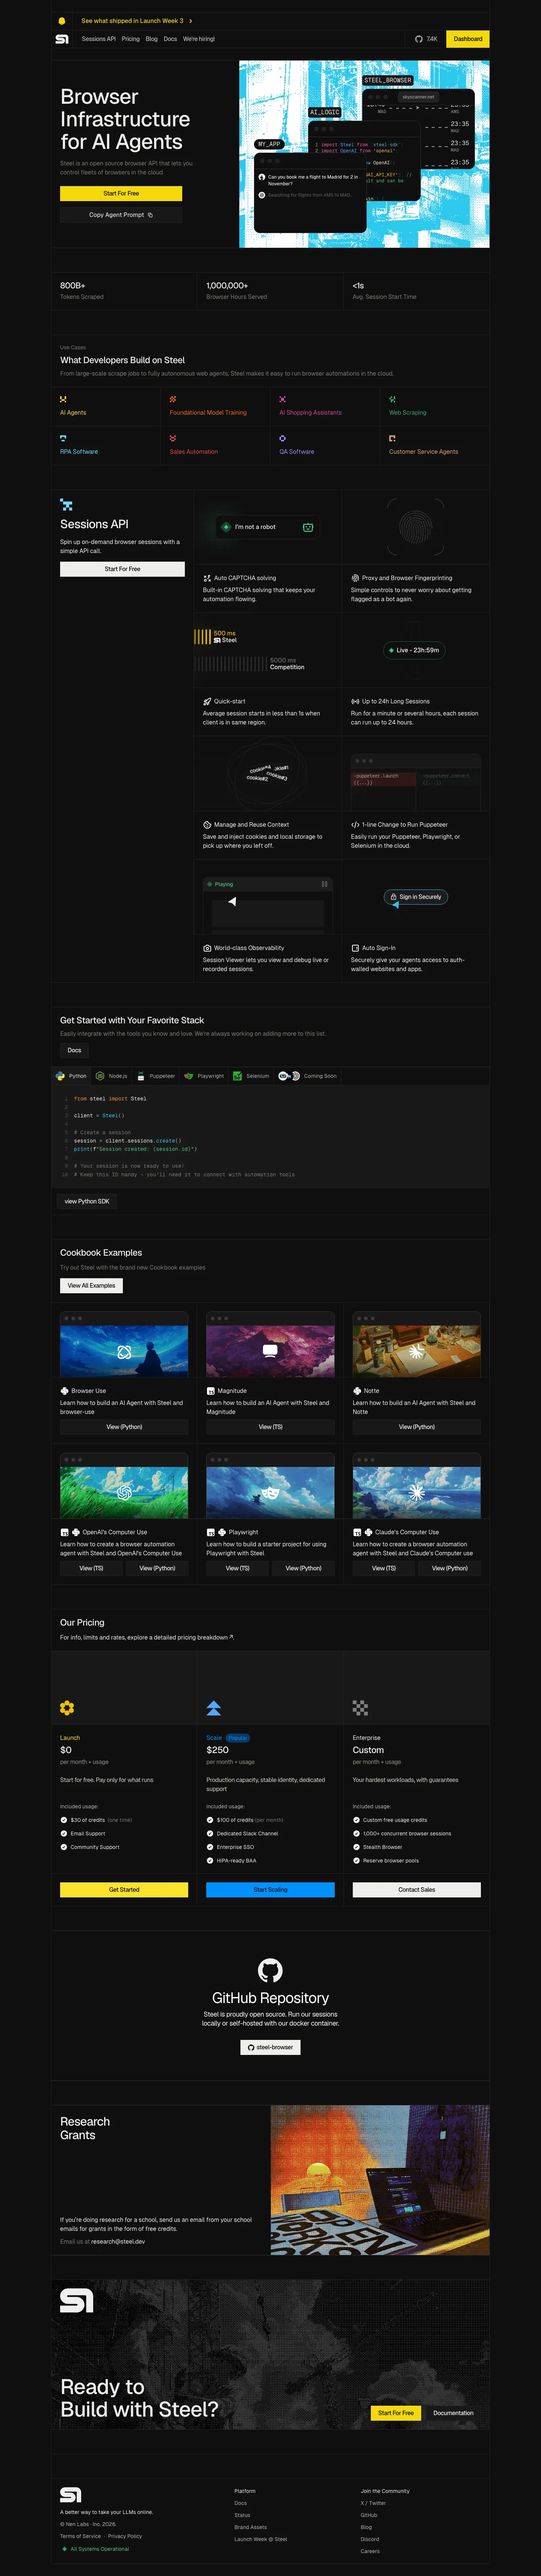Screen dimensions: 541x2576
Task: Click Get Started on the Launch plan
Action: point(124,1889)
